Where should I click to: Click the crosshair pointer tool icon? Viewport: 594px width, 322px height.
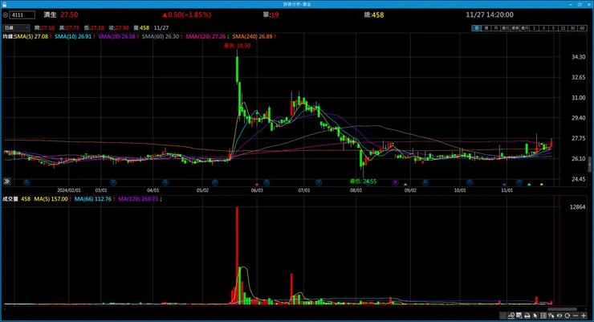[551, 316]
